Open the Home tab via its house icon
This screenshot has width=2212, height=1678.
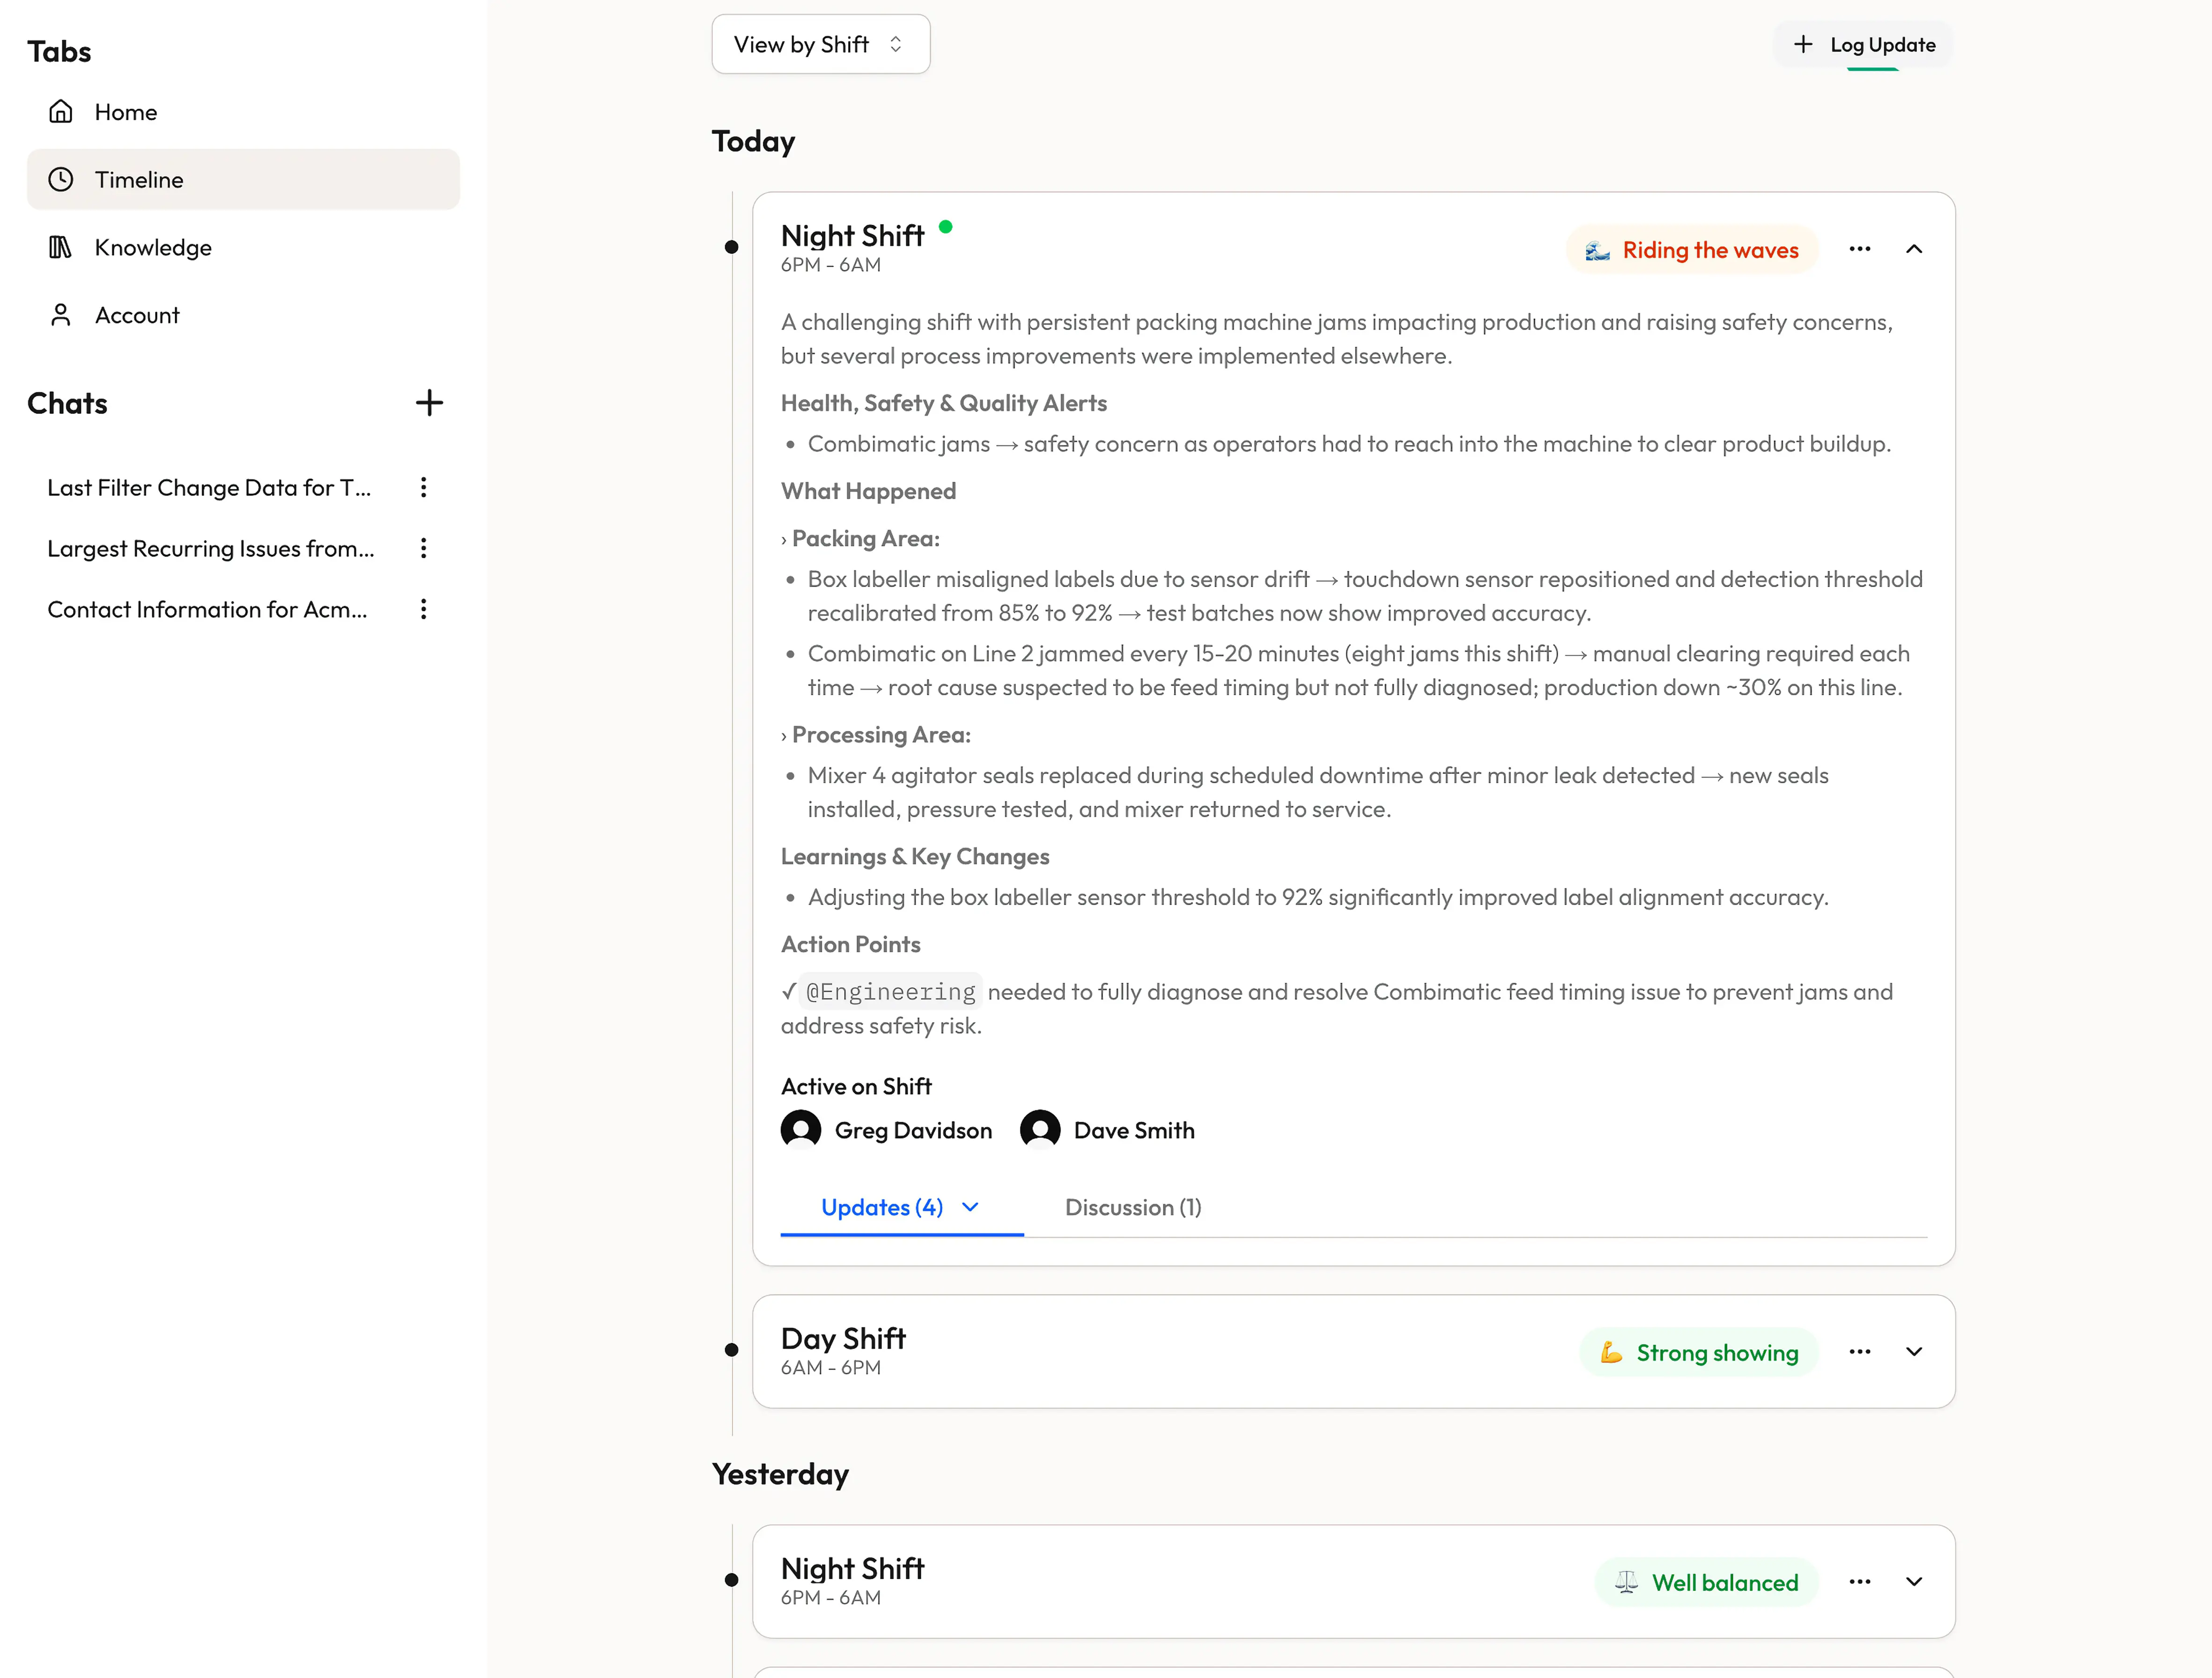pyautogui.click(x=61, y=111)
